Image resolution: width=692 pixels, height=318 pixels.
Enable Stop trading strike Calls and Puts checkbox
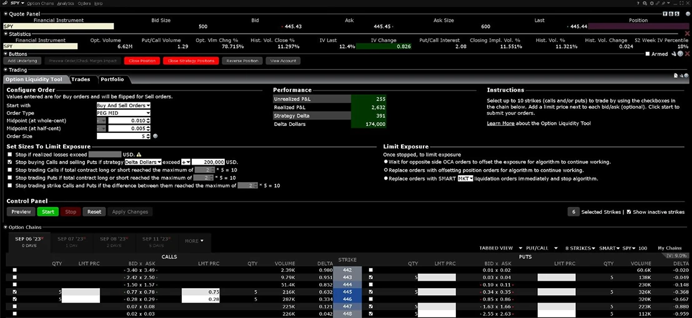pos(10,186)
